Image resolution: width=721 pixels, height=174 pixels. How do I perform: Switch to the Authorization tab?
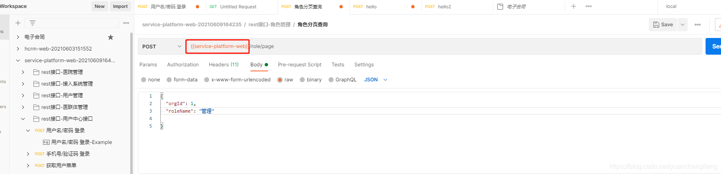point(183,65)
